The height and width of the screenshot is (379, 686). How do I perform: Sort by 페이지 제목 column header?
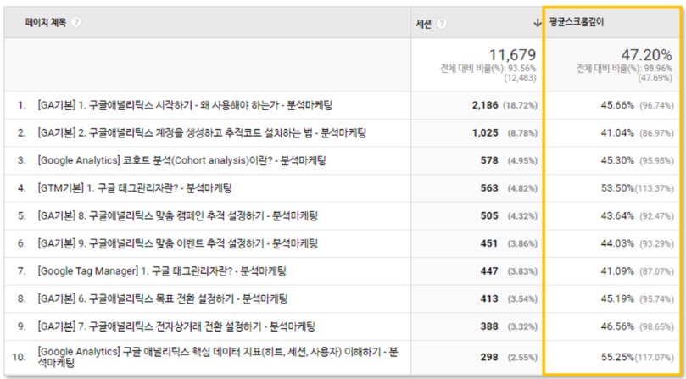pos(46,22)
